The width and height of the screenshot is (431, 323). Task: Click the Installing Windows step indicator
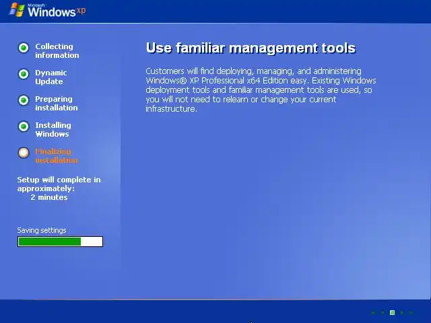pyautogui.click(x=24, y=127)
